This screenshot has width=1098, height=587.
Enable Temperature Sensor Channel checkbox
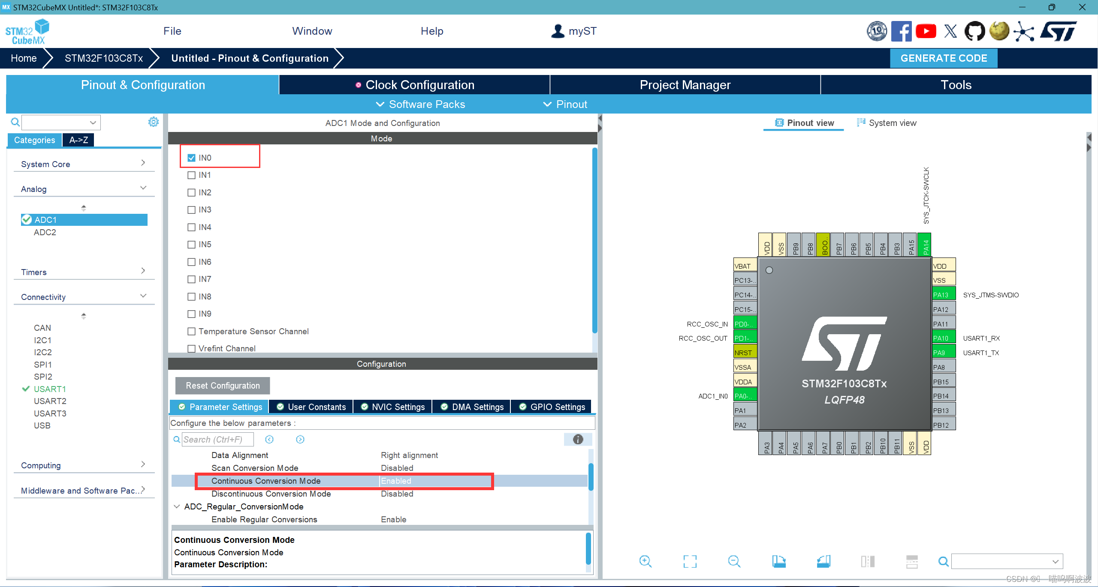pos(190,331)
